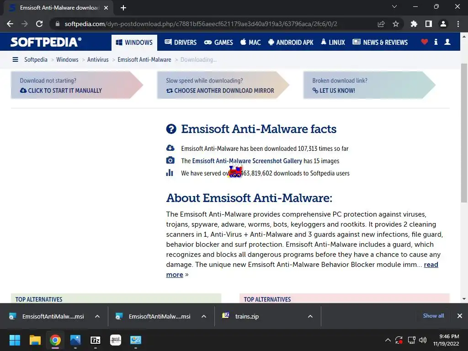The image size is (468, 351).
Task: Show hidden system tray icons
Action: [x=388, y=340]
